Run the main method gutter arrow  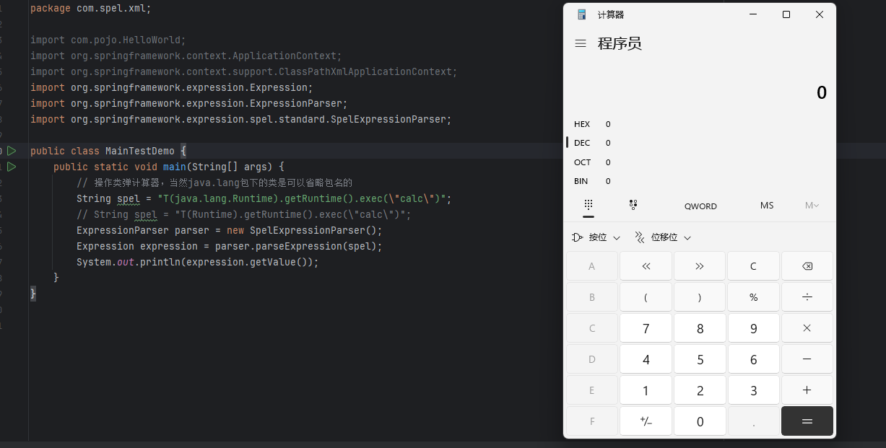(x=11, y=167)
